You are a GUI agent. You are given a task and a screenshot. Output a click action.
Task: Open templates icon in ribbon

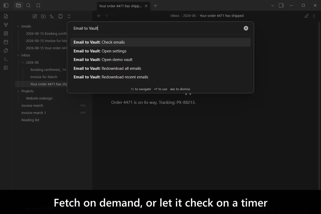pyautogui.click(x=6, y=51)
